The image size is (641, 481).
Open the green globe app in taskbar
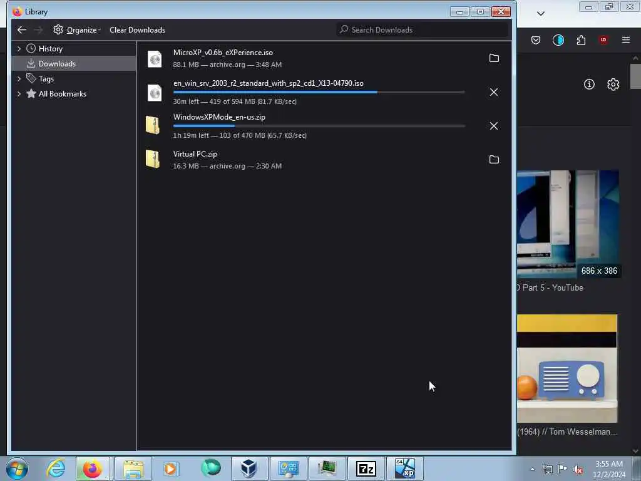pos(211,468)
